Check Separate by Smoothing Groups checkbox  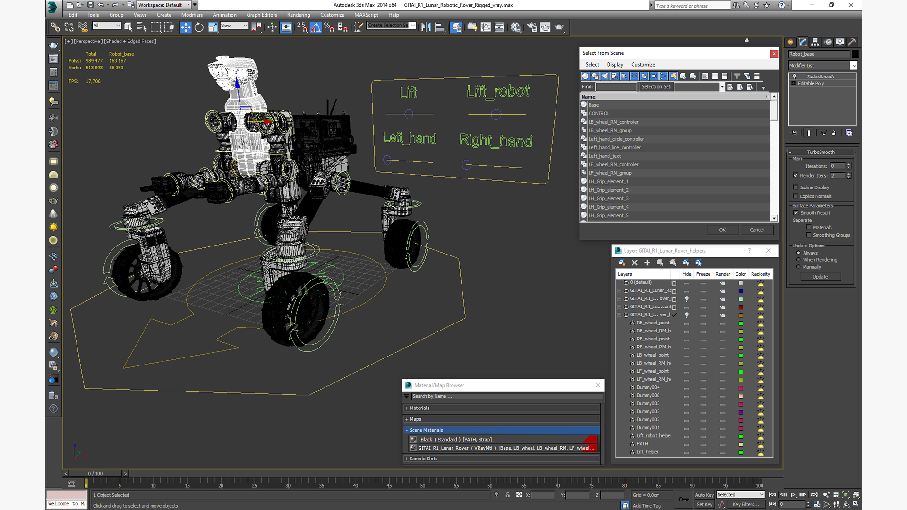(809, 235)
